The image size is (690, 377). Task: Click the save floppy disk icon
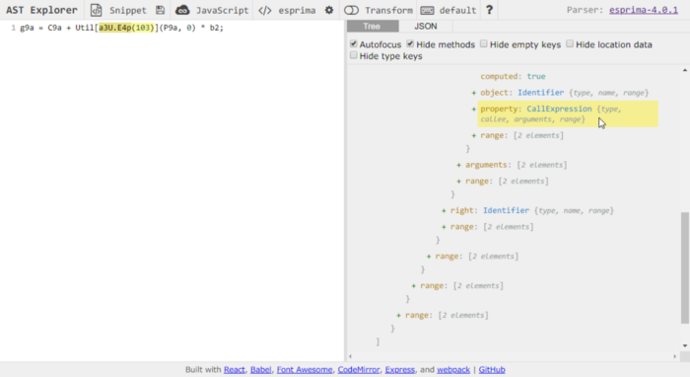pos(160,10)
